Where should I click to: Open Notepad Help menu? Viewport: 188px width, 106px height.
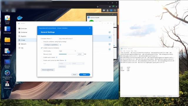click(135, 51)
